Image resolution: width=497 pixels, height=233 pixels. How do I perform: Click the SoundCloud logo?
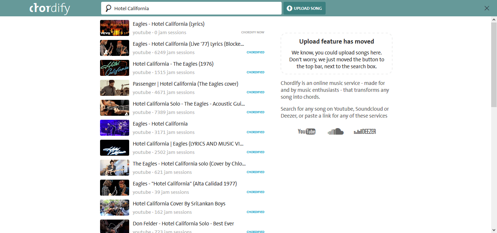click(336, 131)
